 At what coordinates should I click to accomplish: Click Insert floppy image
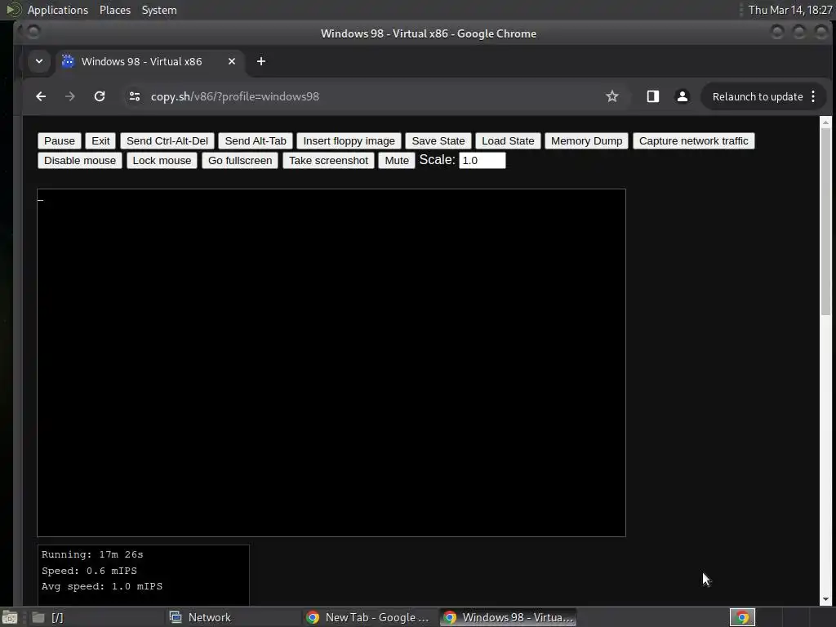pos(349,140)
